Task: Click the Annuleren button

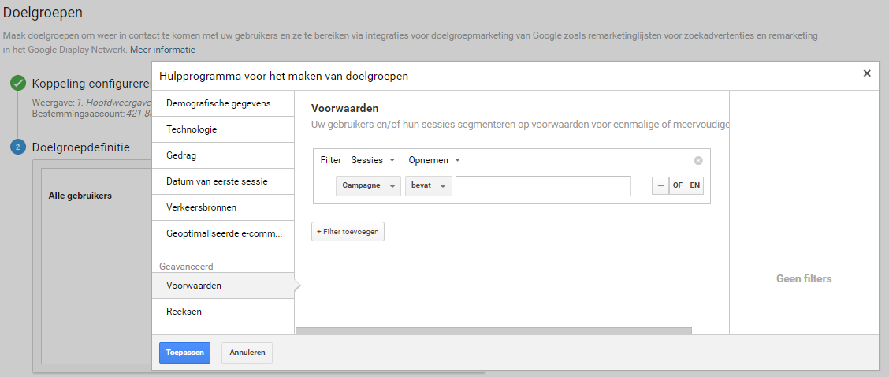Action: [x=247, y=353]
